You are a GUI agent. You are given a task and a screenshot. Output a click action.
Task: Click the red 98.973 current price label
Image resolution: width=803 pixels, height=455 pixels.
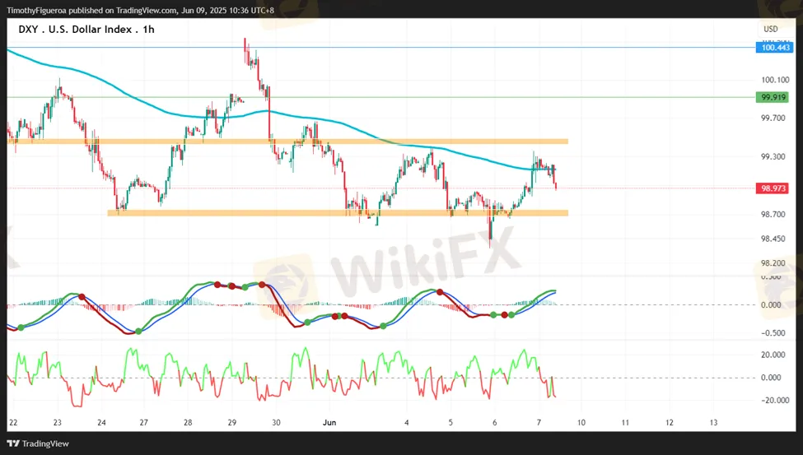tap(774, 188)
